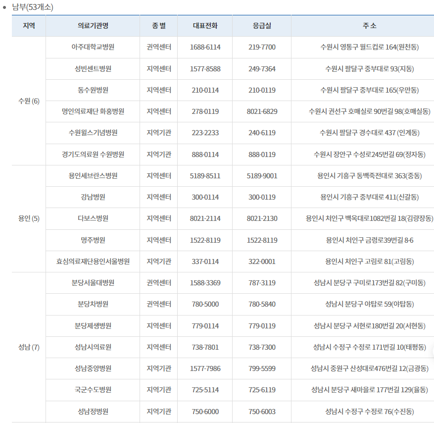Viewport: 434px width, 423px height.
Task: Click emergency room number 787-3119
Action: coord(262,282)
